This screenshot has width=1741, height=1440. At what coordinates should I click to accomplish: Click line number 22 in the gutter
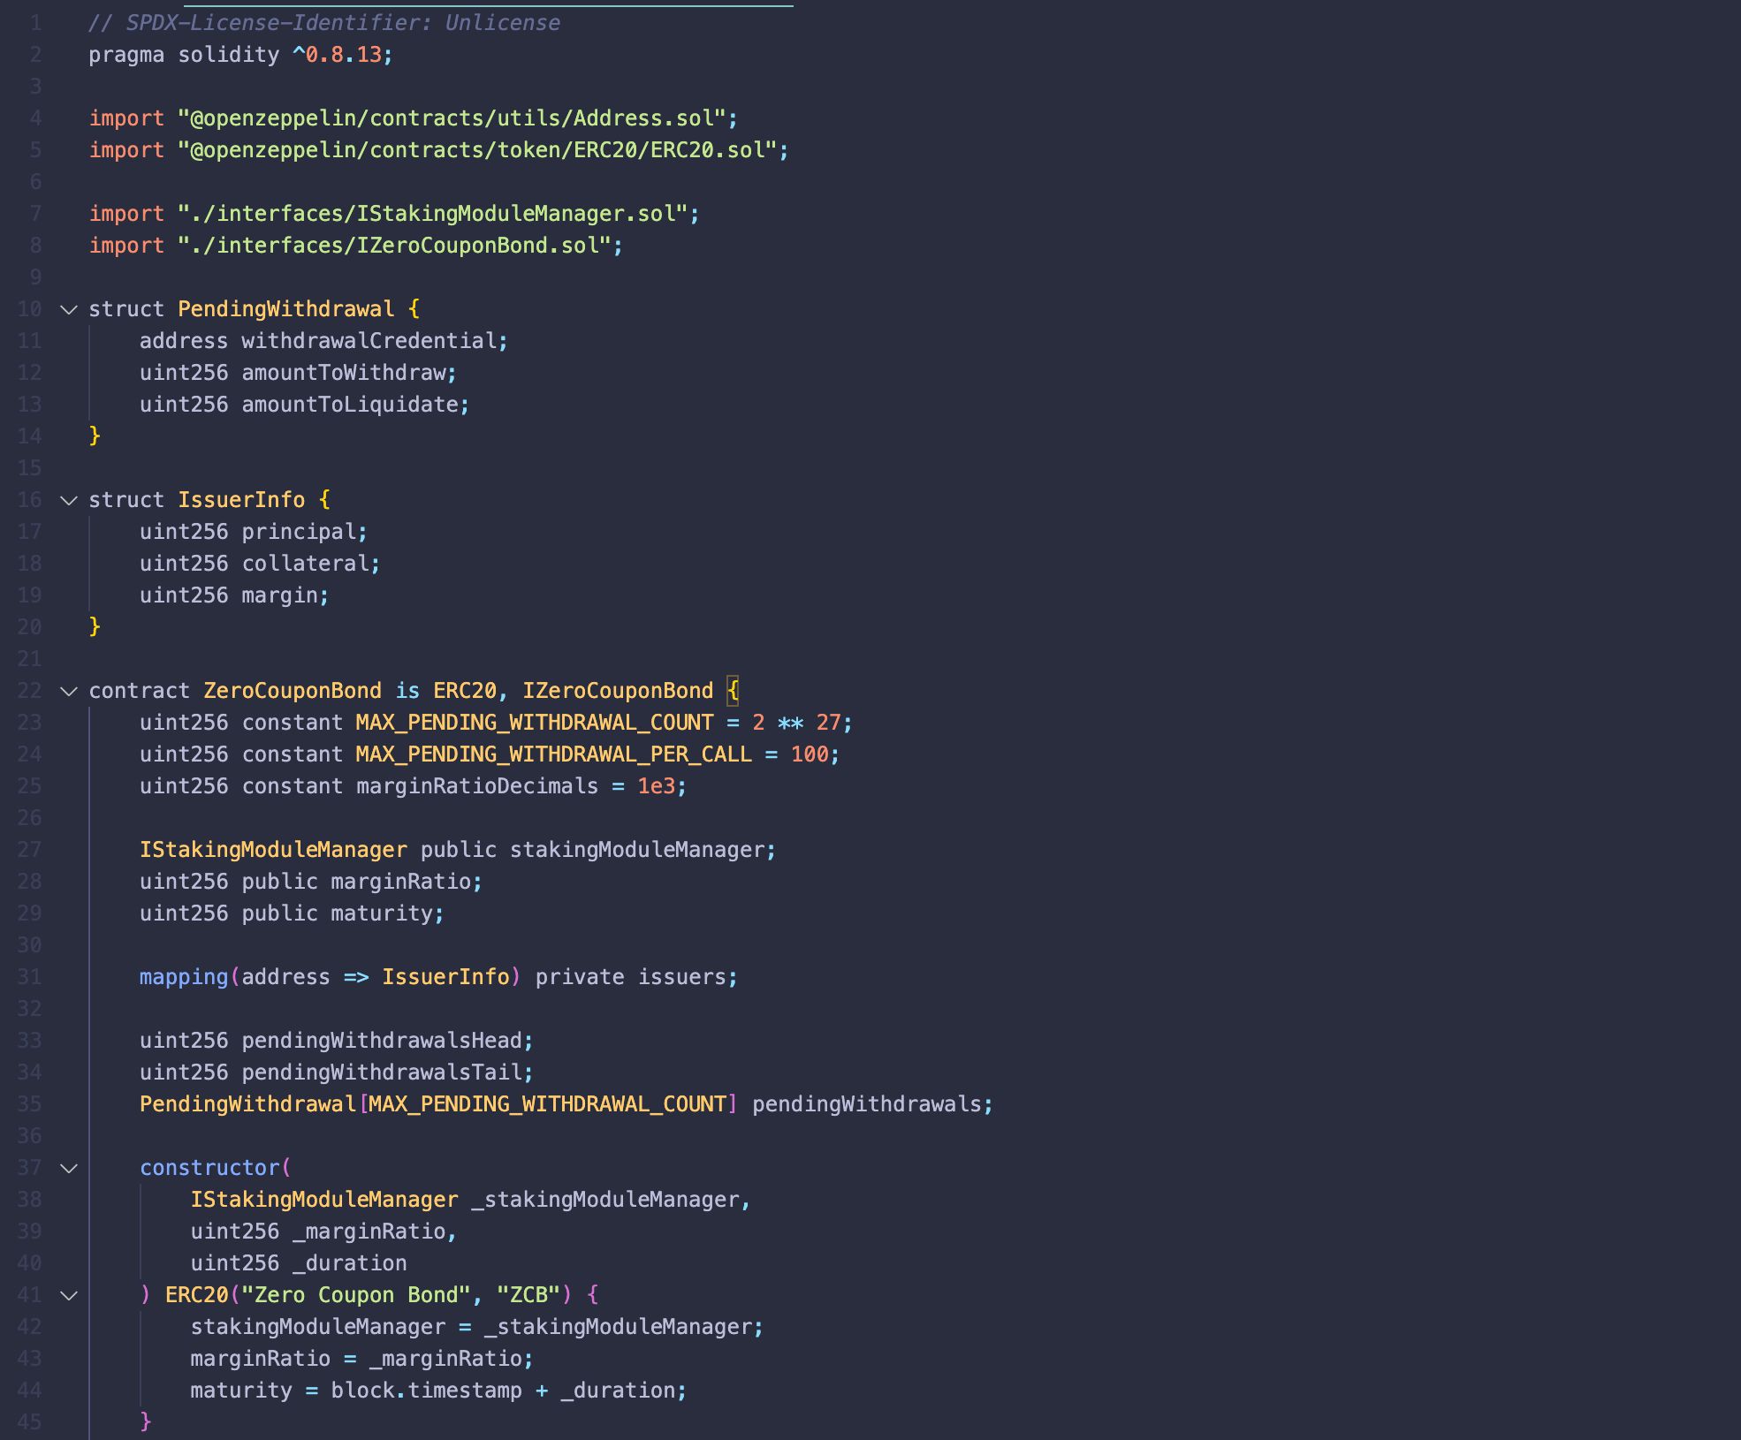(29, 691)
